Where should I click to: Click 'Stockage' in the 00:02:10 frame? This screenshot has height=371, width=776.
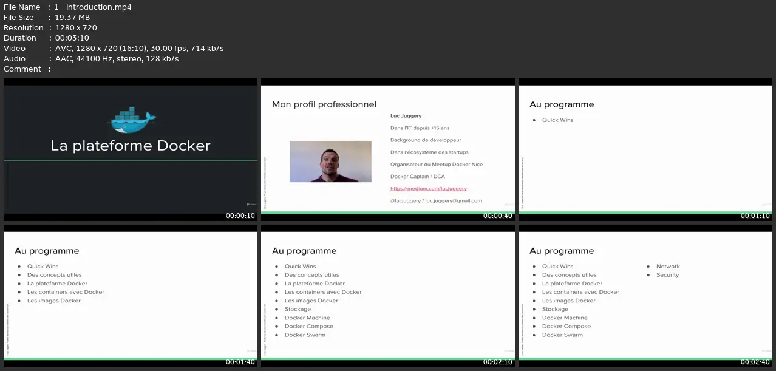point(298,309)
